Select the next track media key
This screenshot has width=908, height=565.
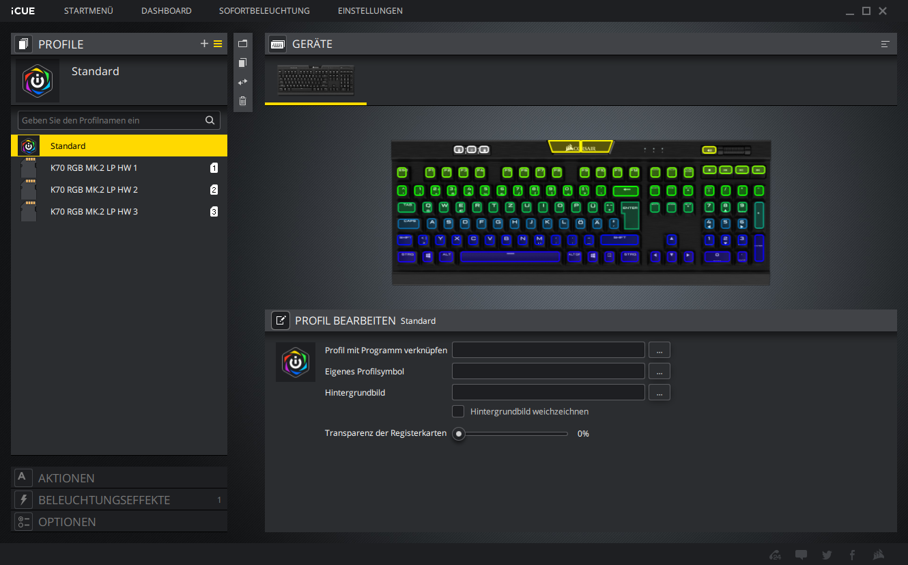pyautogui.click(x=758, y=169)
